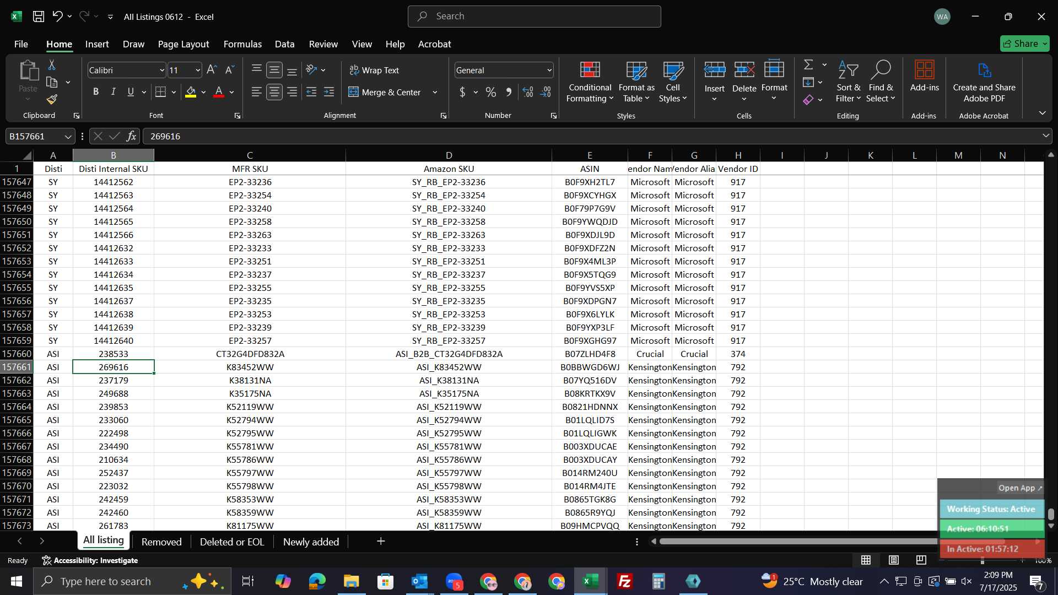Image resolution: width=1058 pixels, height=595 pixels.
Task: Open the Borders dropdown arrow
Action: (174, 92)
